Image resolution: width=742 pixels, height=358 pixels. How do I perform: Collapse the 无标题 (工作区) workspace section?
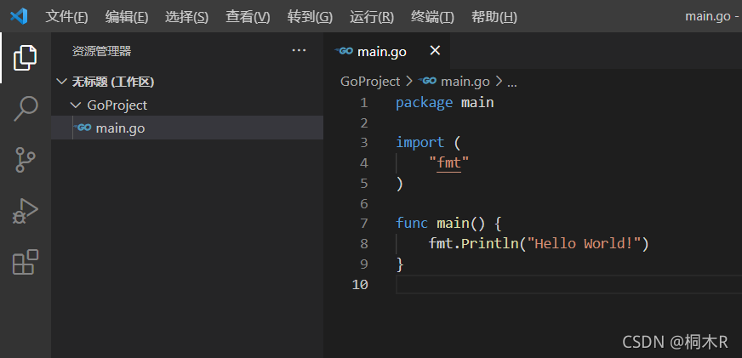61,82
